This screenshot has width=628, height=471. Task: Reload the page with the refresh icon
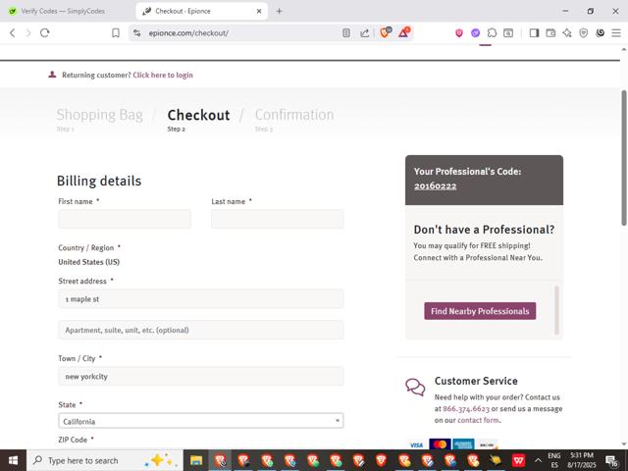(44, 32)
